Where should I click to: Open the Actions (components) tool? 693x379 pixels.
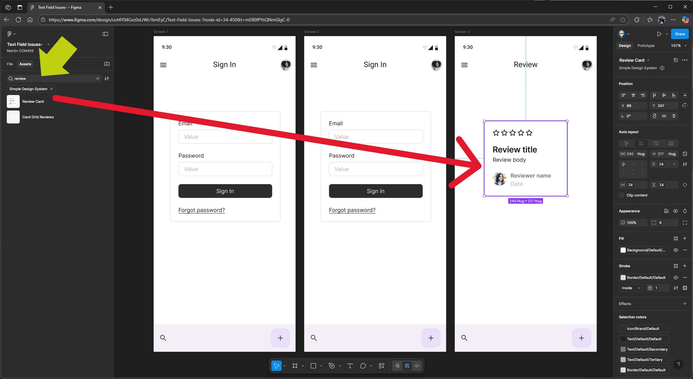382,366
